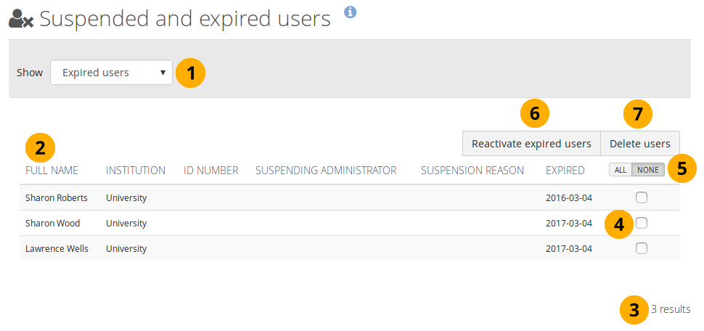Click the Lawrence Wells name cell

tap(57, 248)
